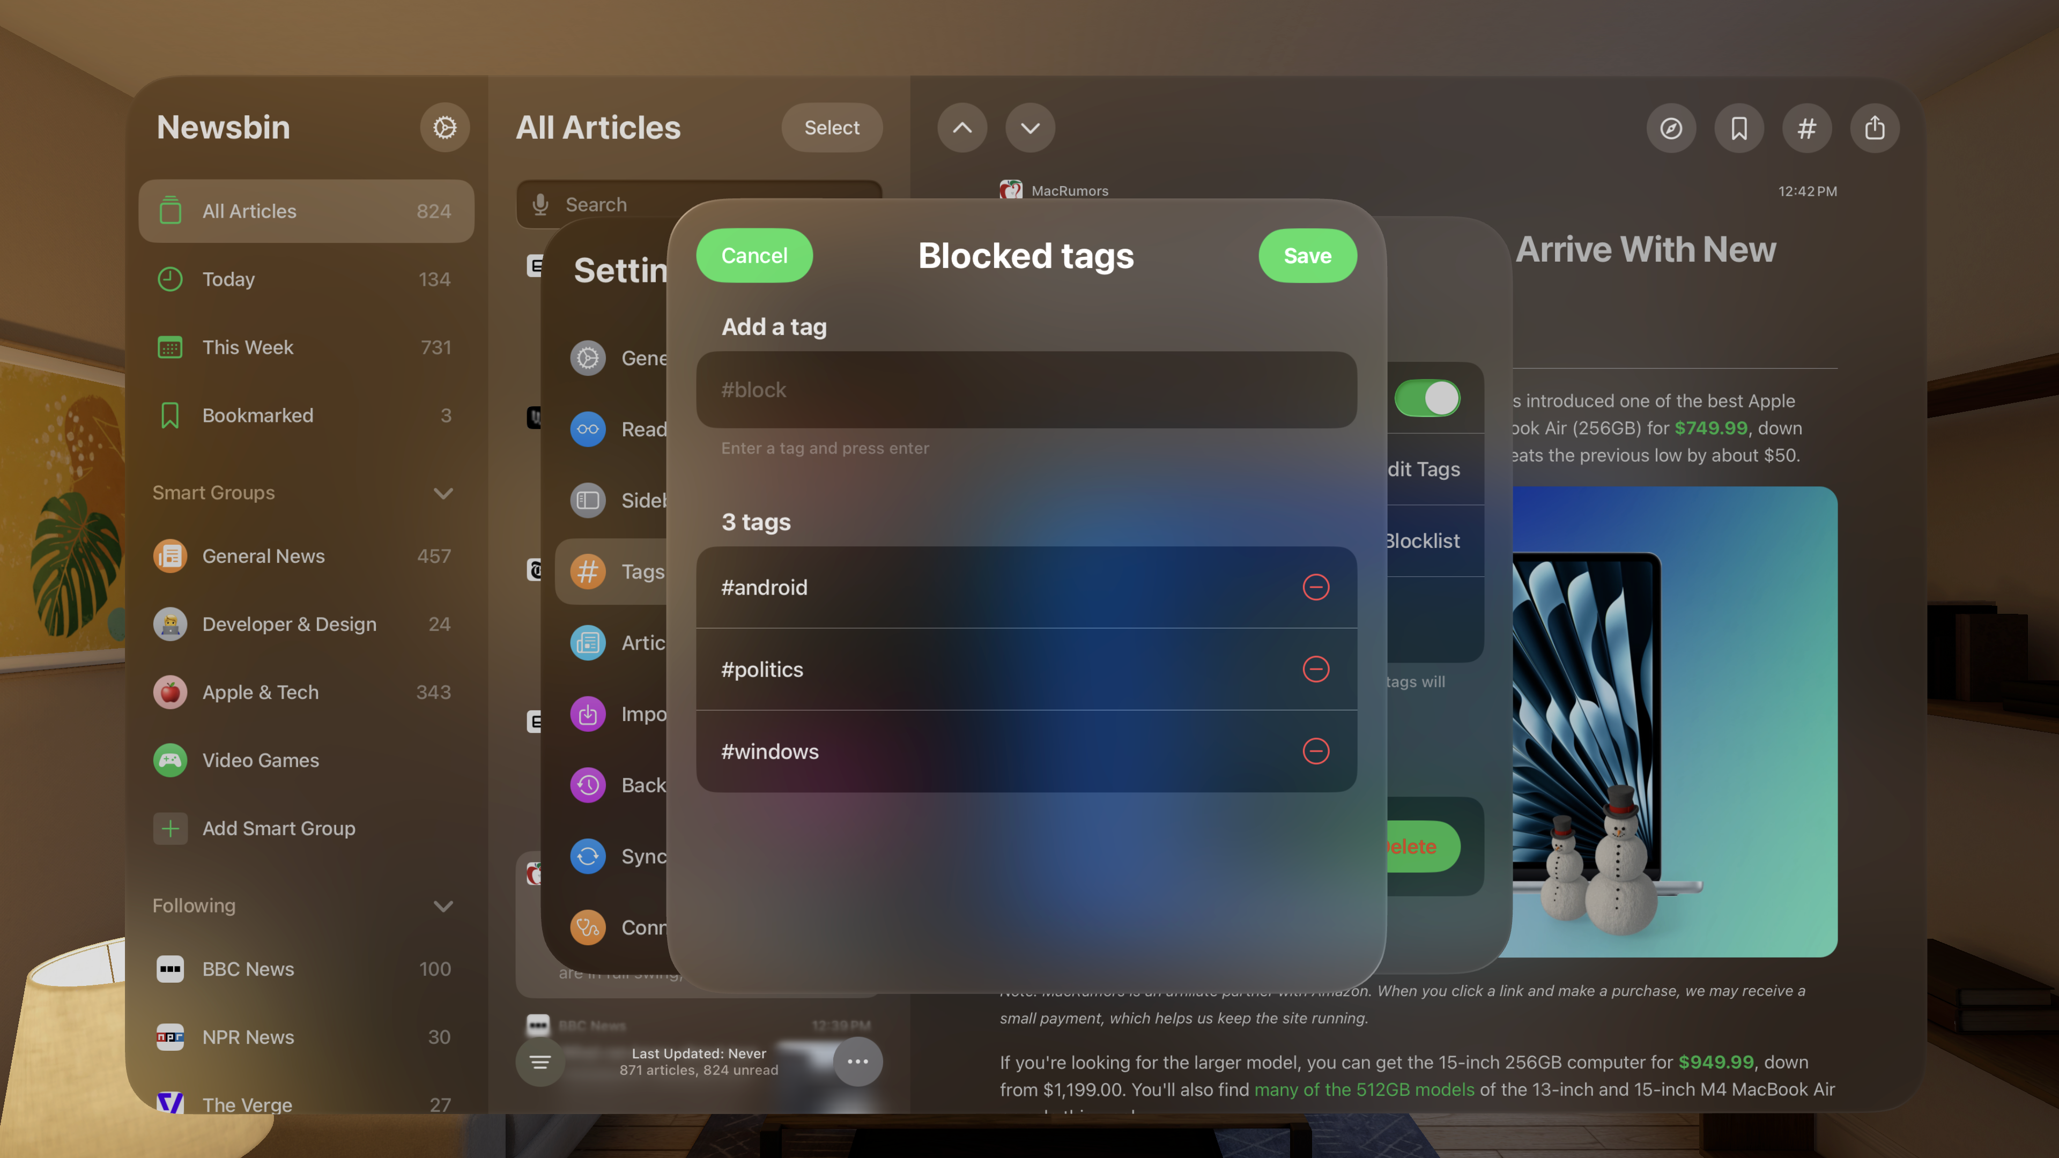Remove the #android blocked tag
The width and height of the screenshot is (2059, 1158).
coord(1316,588)
